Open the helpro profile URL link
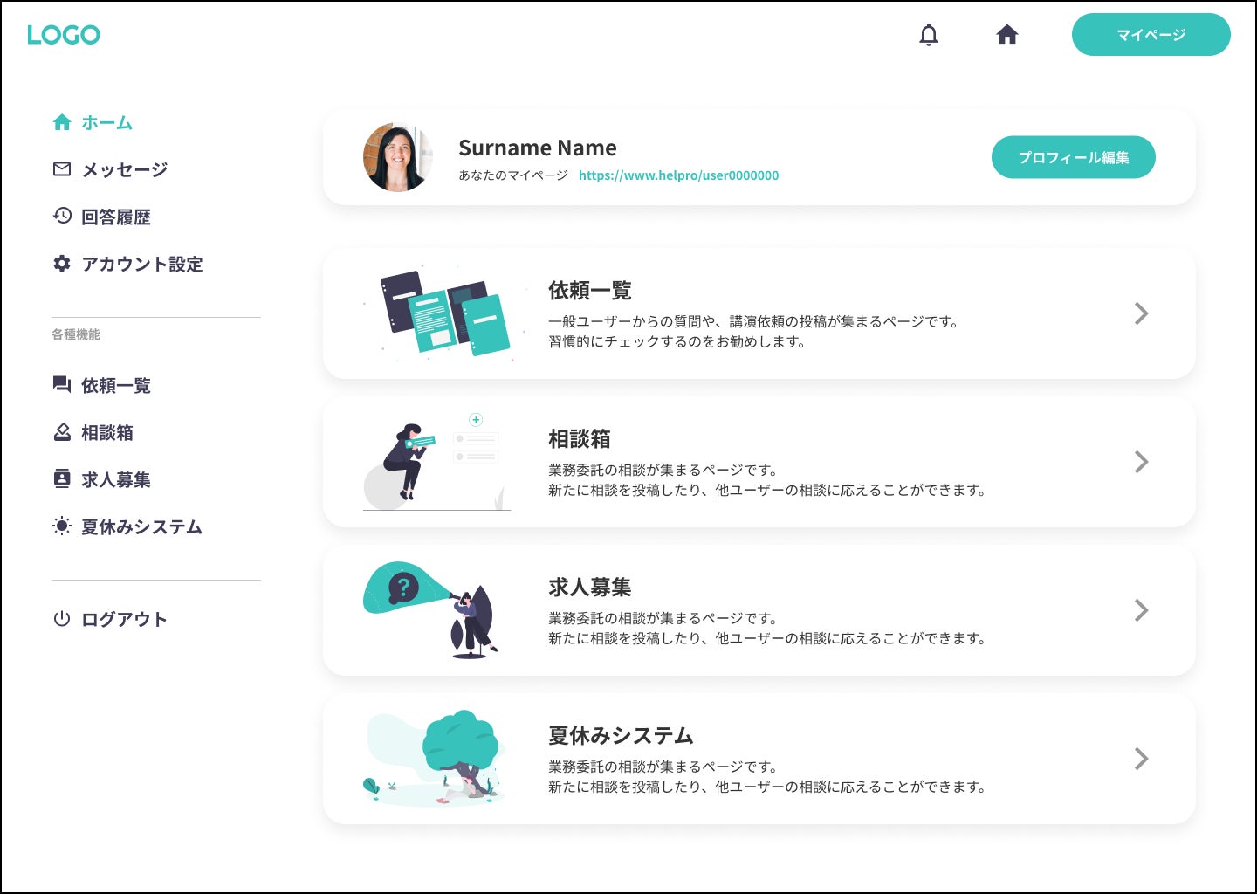 tap(679, 175)
